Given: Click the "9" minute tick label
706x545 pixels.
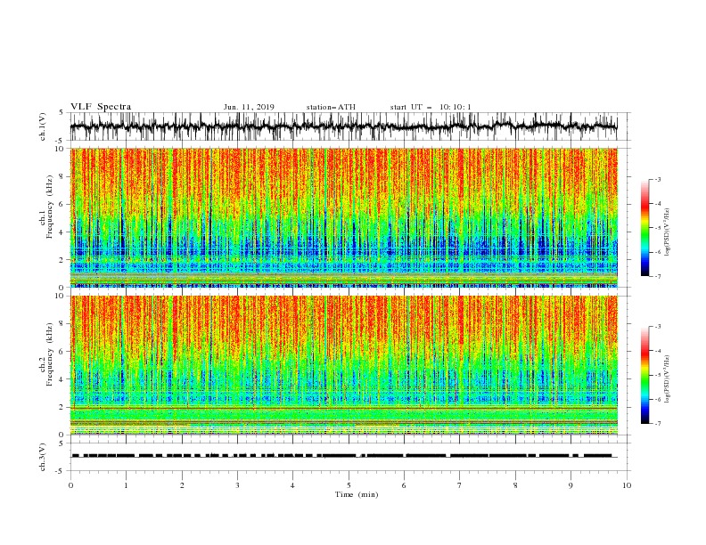Looking at the screenshot, I should click(571, 485).
